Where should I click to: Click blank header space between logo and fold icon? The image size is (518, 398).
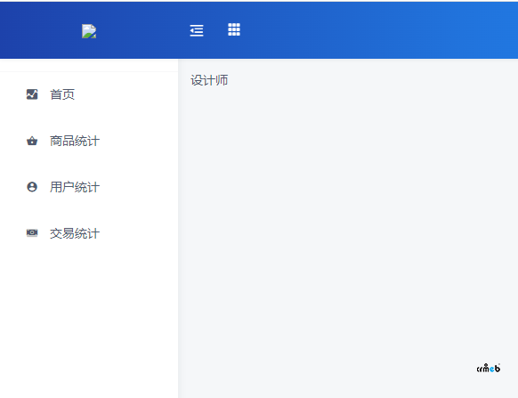pyautogui.click(x=142, y=30)
